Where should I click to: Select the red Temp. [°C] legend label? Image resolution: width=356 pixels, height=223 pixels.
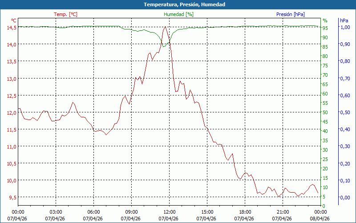click(65, 14)
